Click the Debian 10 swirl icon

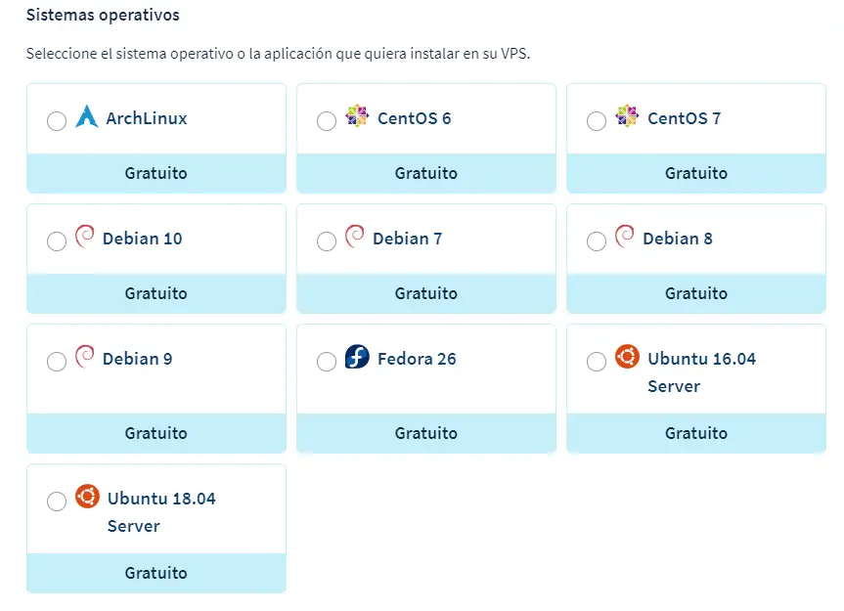click(85, 238)
